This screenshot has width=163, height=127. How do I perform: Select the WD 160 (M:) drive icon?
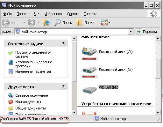pyautogui.click(x=89, y=90)
